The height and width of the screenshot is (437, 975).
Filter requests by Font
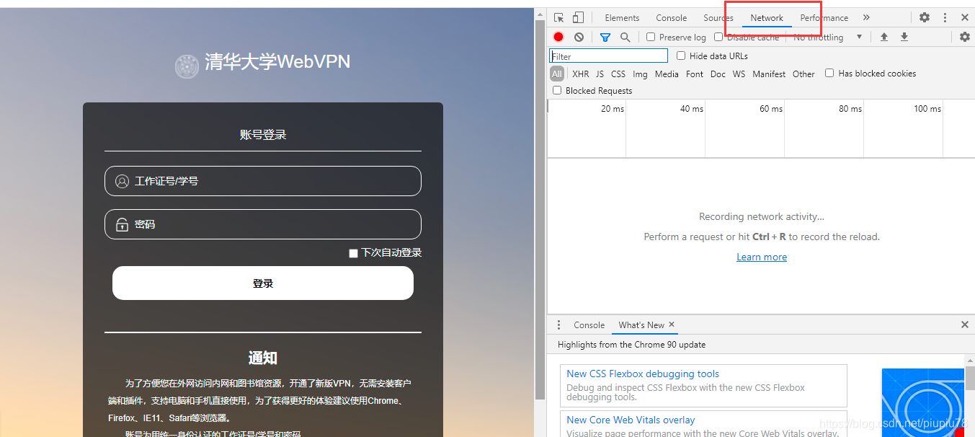[x=695, y=74]
